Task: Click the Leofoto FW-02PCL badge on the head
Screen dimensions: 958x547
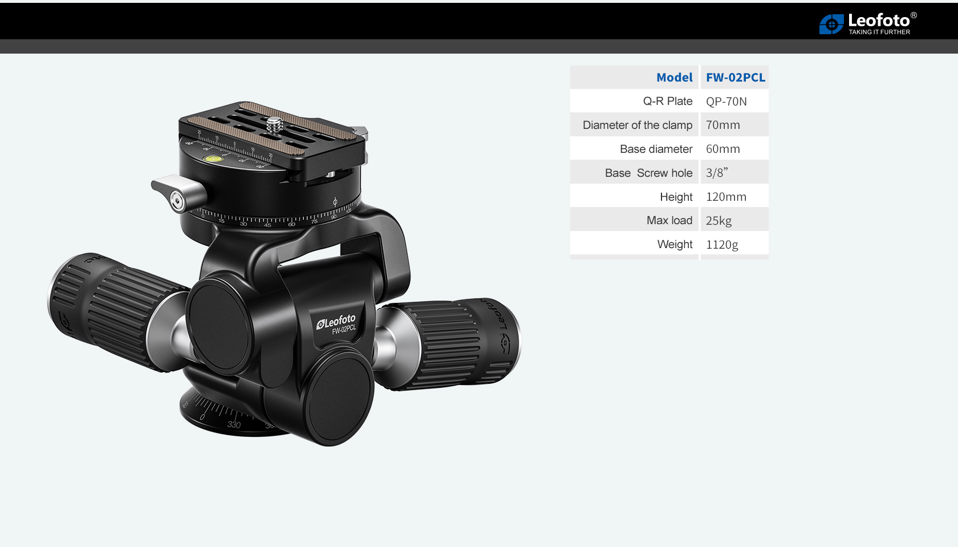Action: click(337, 324)
